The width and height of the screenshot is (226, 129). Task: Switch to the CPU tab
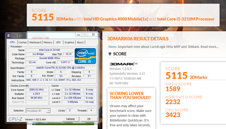(x=12, y=42)
